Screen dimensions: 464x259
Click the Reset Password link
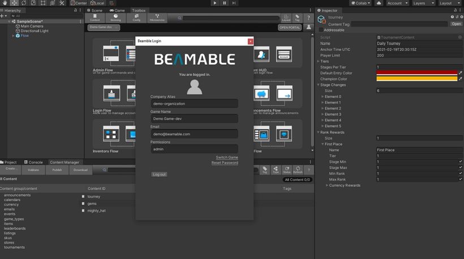tap(224, 163)
